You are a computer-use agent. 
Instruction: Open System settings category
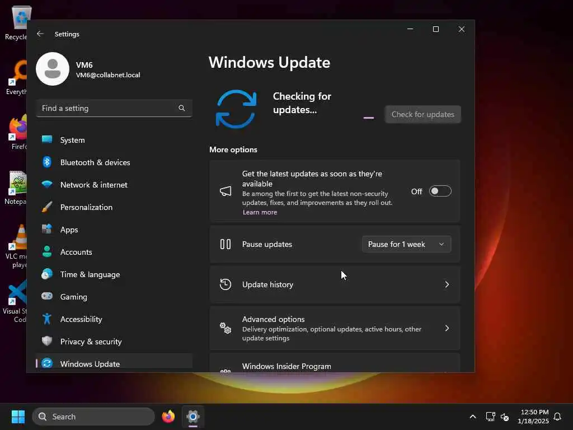pyautogui.click(x=114, y=139)
